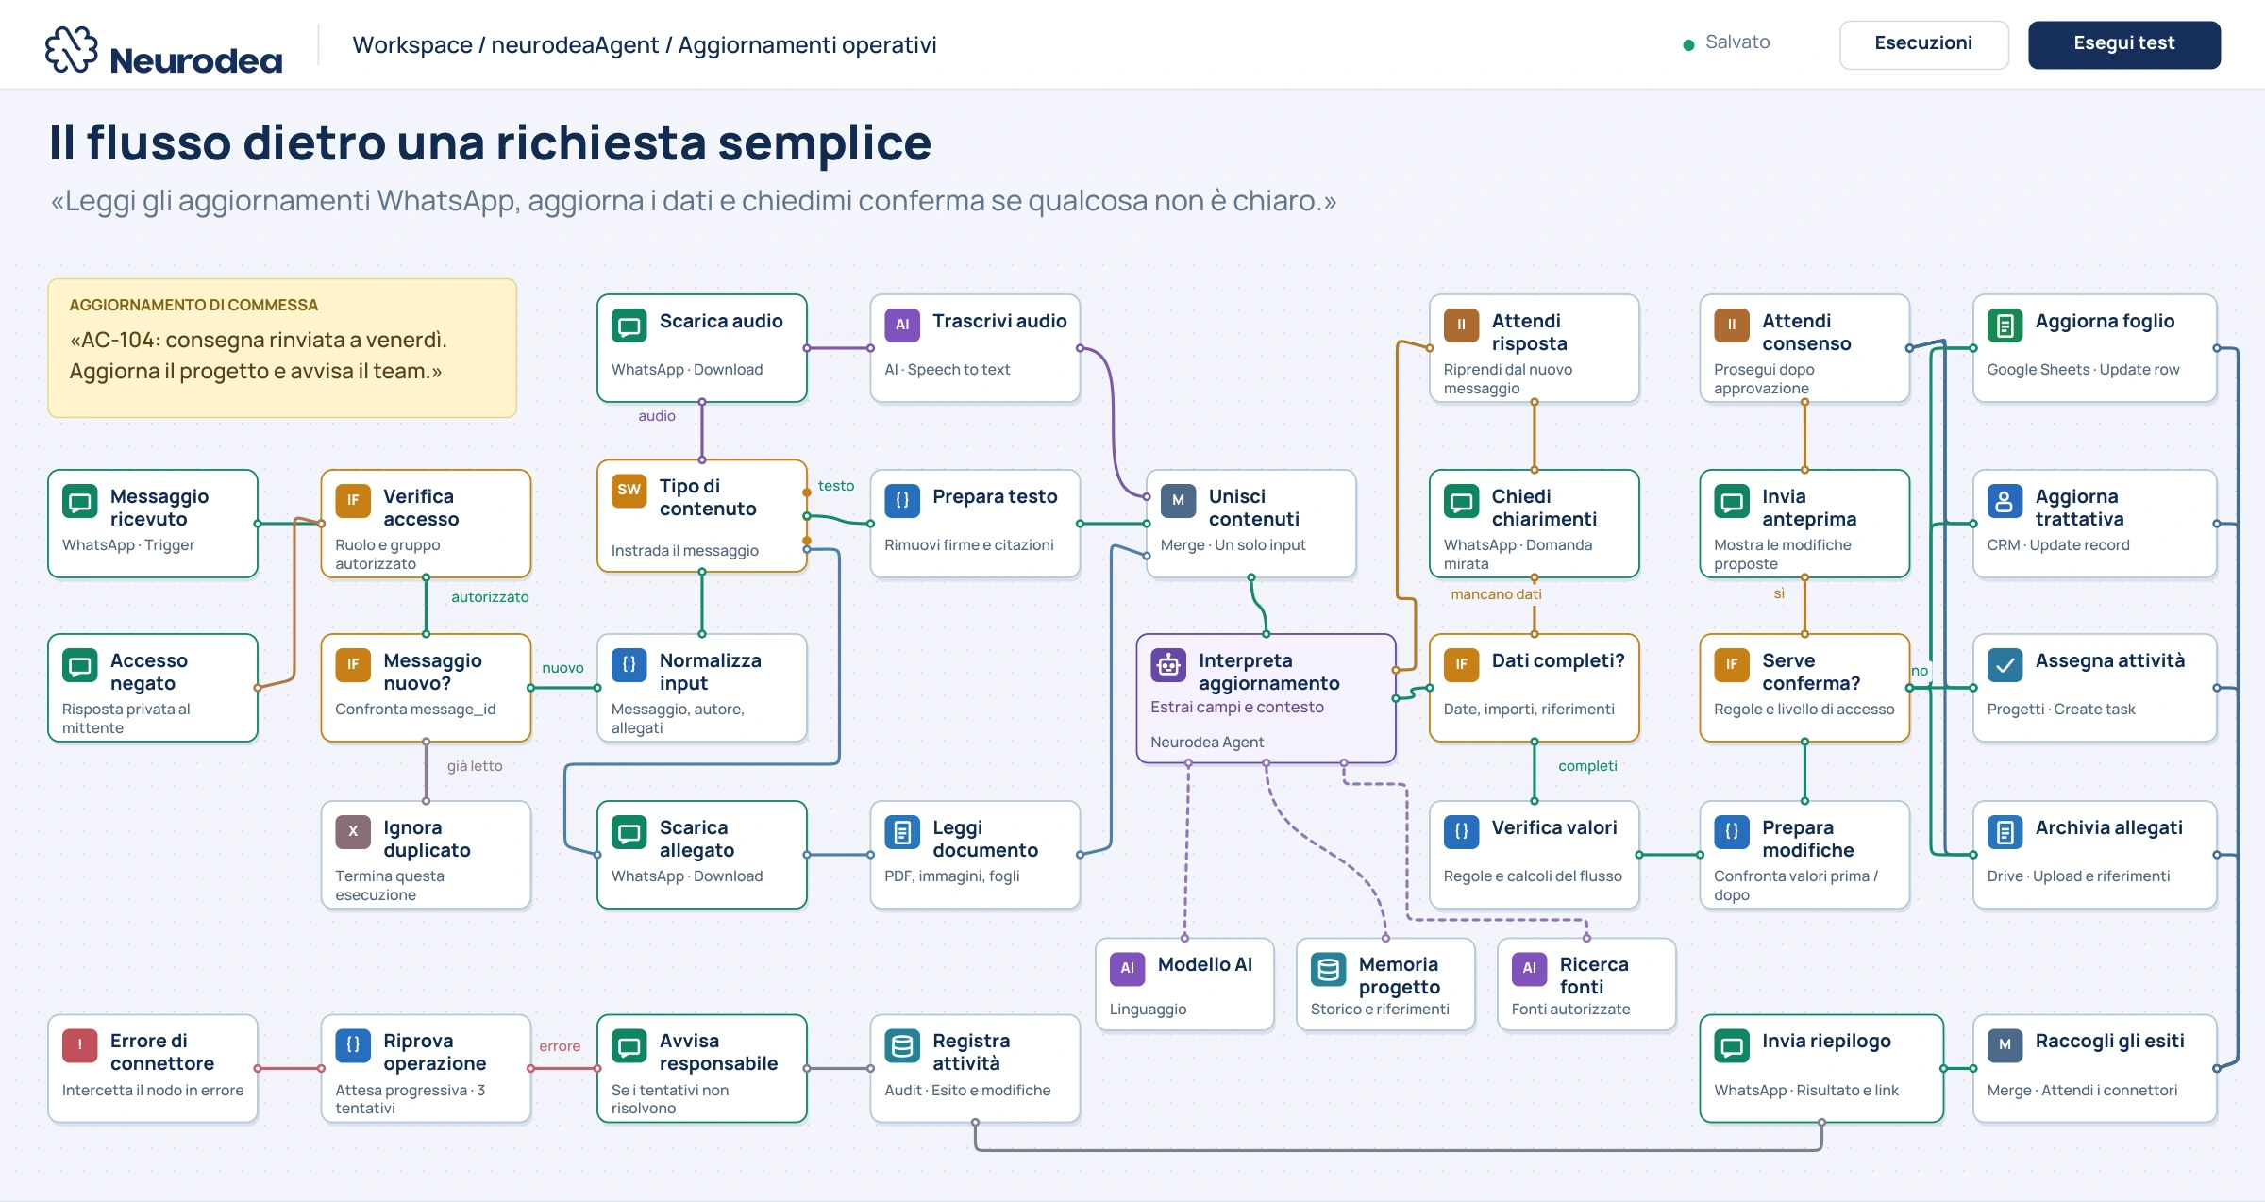The image size is (2265, 1202).
Task: Click the pause icon on Attendi risposta
Action: click(1461, 326)
